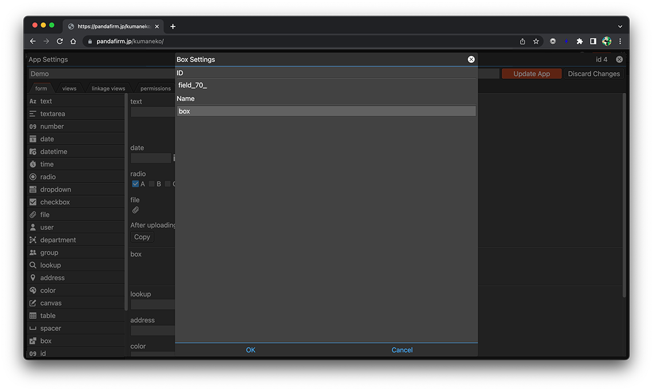Select the user field icon
The image size is (653, 391).
[x=33, y=227]
